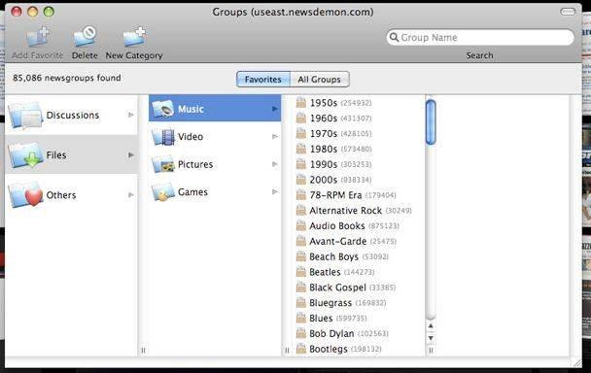Click the group icon beside Beatles
This screenshot has width=591, height=373.
[x=300, y=272]
